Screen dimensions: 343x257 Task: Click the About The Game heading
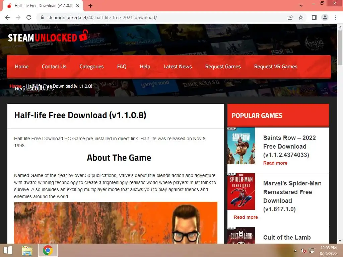tap(119, 158)
